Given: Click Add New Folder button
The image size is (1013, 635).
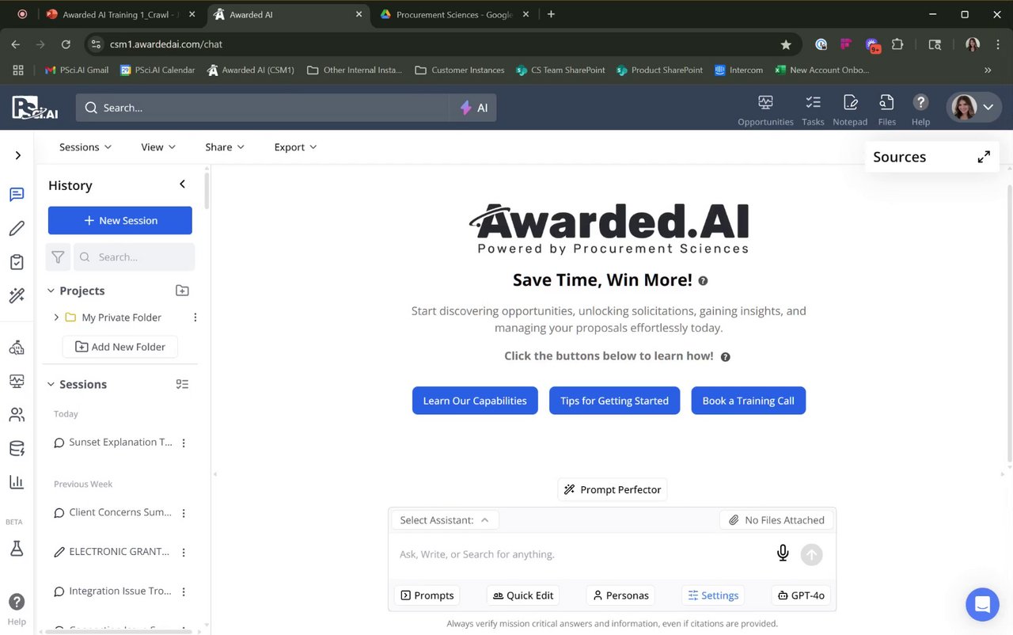Looking at the screenshot, I should click(x=120, y=347).
